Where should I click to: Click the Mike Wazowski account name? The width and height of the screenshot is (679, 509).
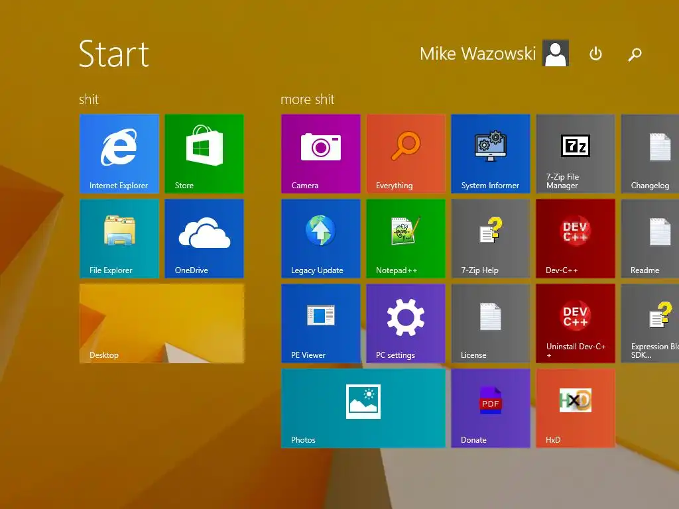coord(477,54)
